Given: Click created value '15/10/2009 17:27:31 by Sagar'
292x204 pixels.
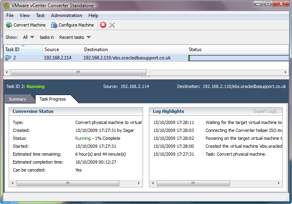Looking at the screenshot, I should tap(105, 130).
